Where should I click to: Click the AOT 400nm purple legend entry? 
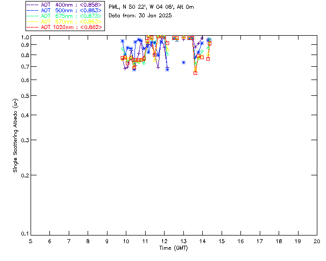[x=64, y=5]
